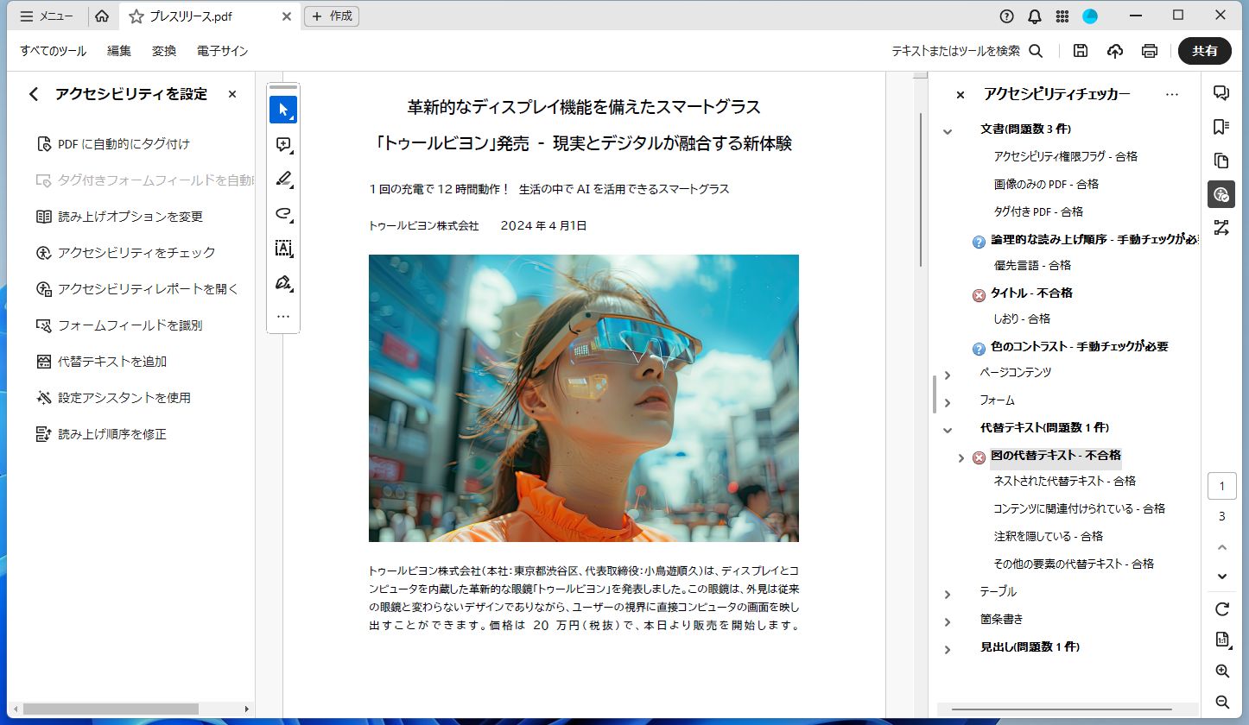
Task: Select the freehand drawing tool
Action: (x=283, y=214)
